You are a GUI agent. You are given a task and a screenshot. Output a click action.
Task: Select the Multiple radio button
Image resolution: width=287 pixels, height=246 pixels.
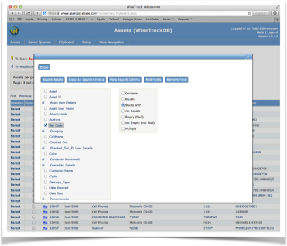coord(123,129)
